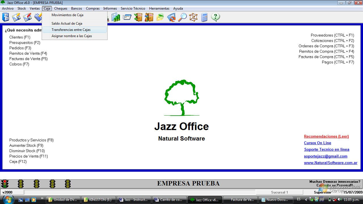363x204 pixels.
Task: Click the blue refresh arrow toolbar icon
Action: tap(171, 17)
